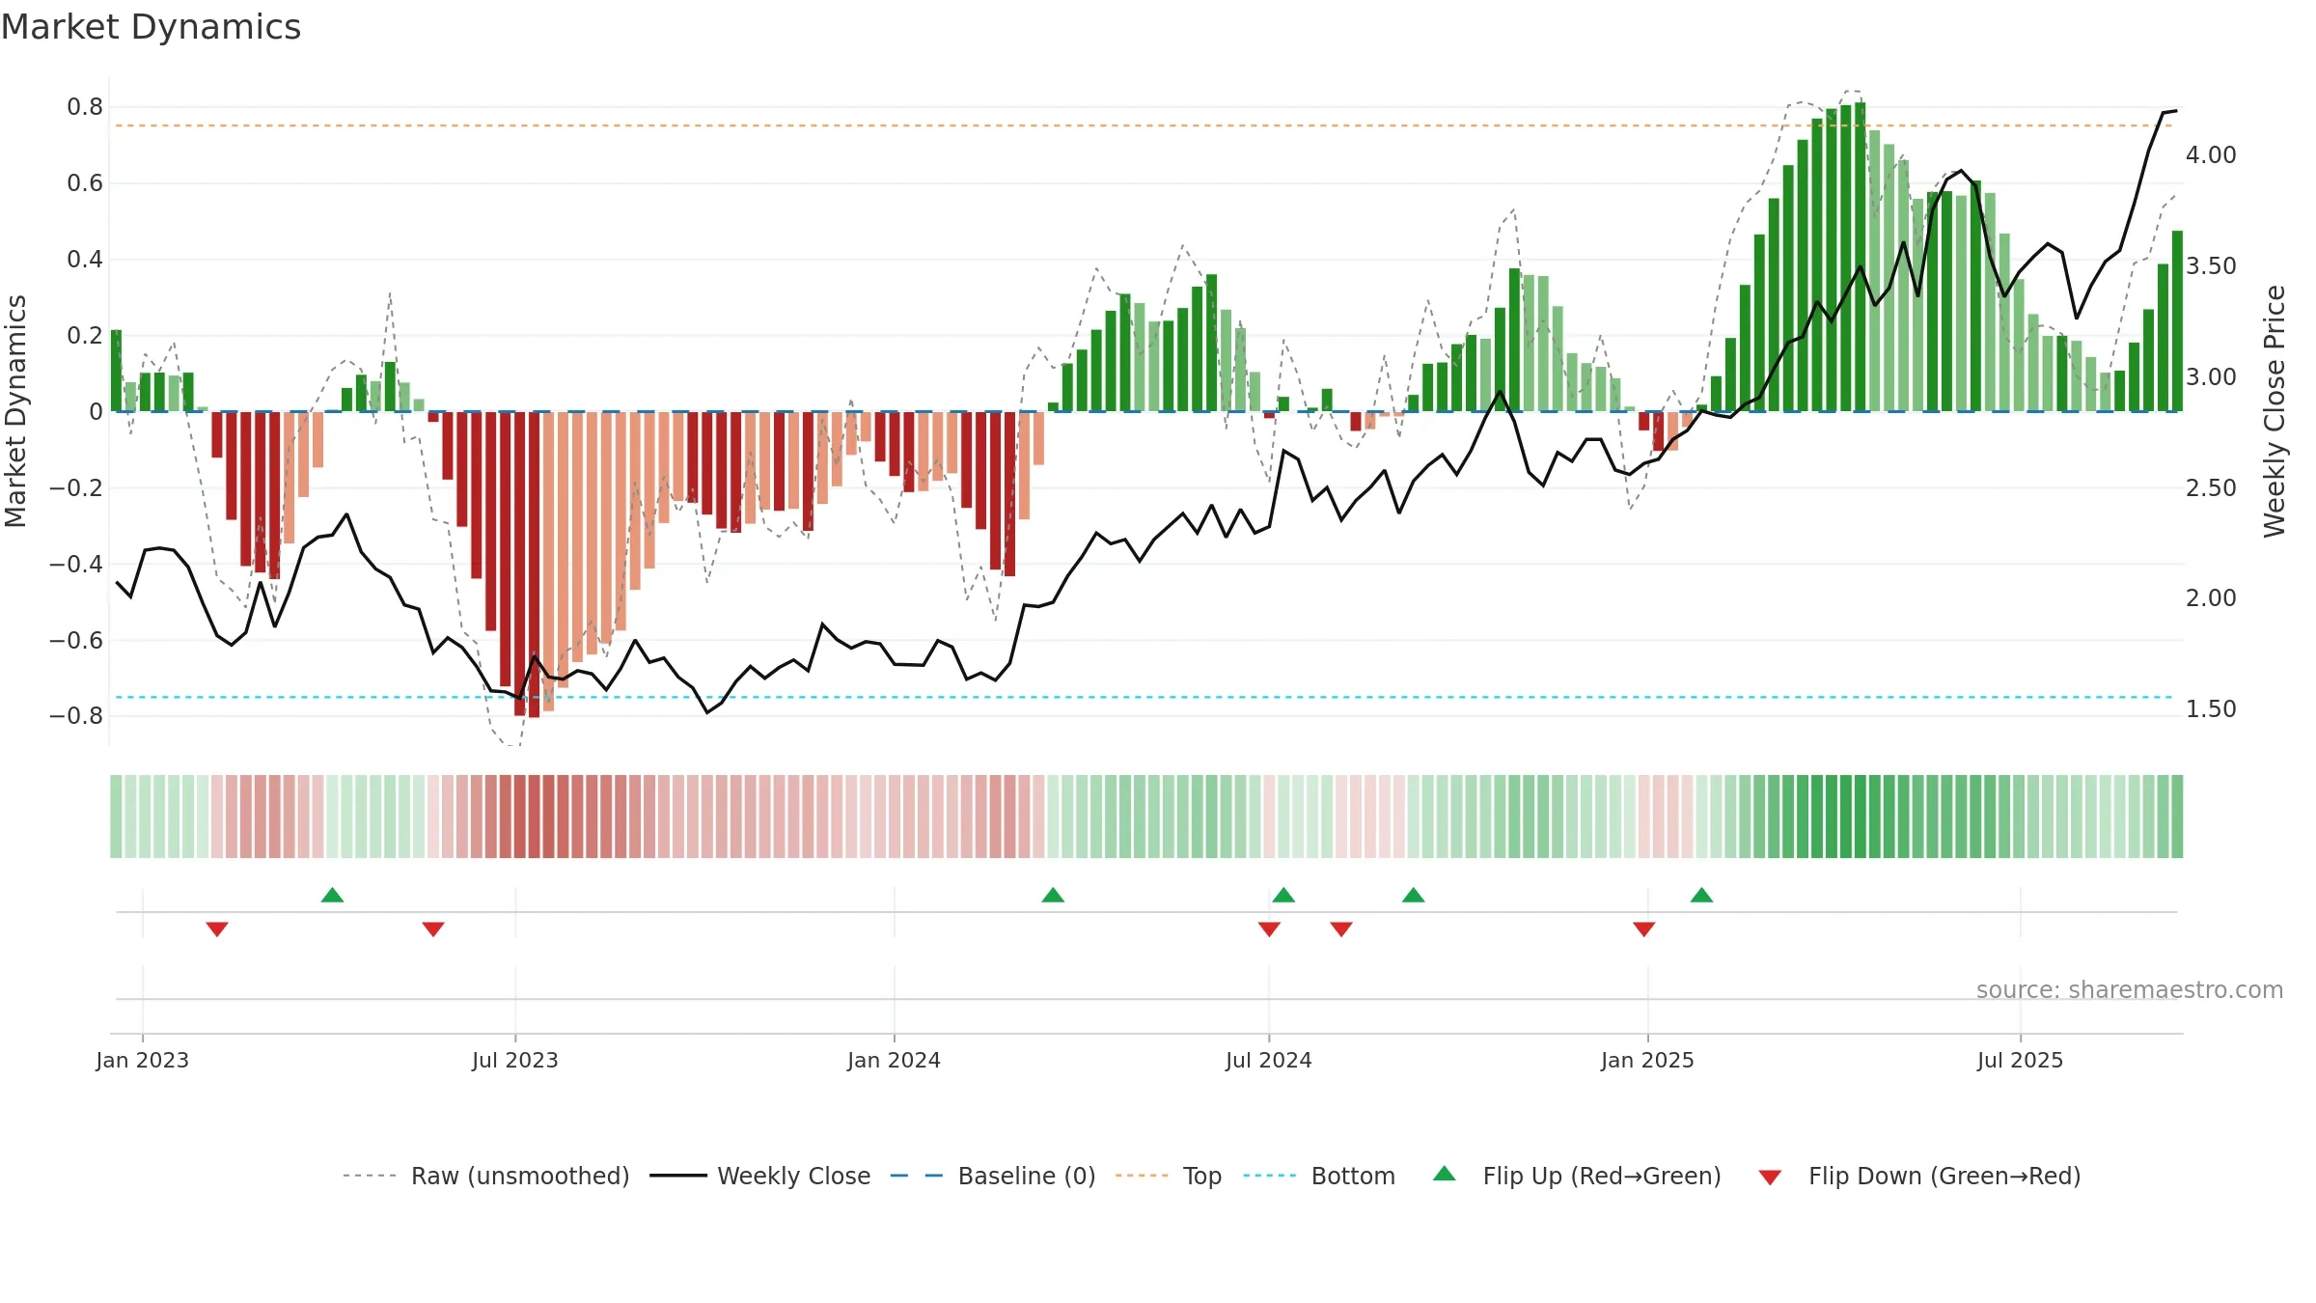Click the Jul 2024 x-axis label
Image resolution: width=2316 pixels, height=1303 pixels.
(x=1269, y=1060)
